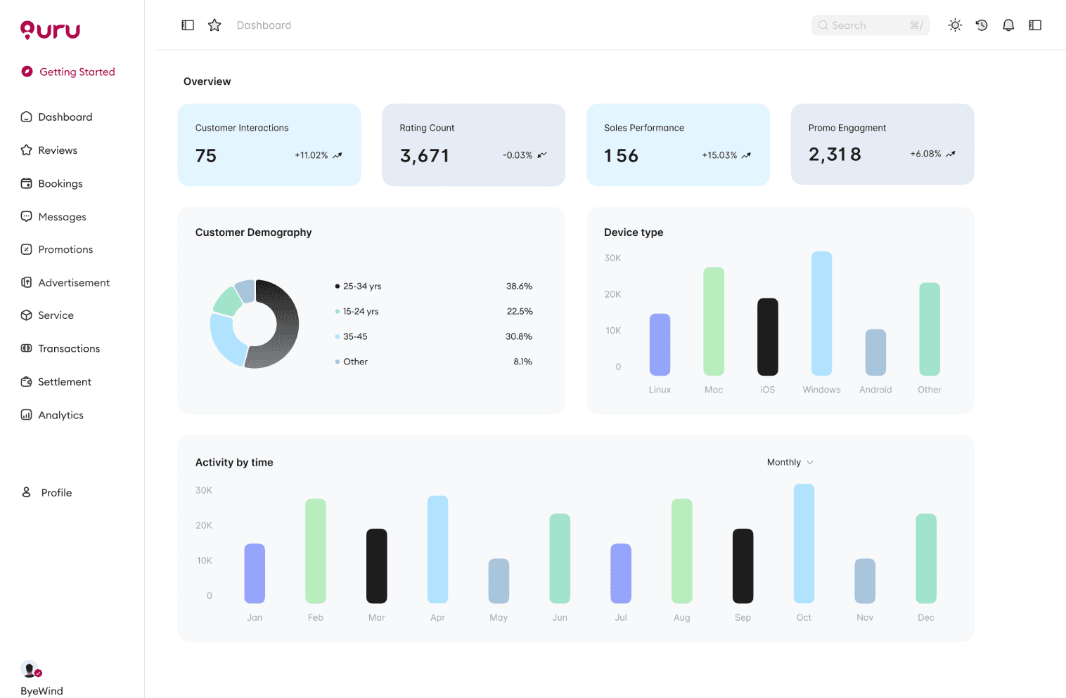Click the Android bar in Device type
This screenshot has height=698, width=1066.
(x=875, y=353)
